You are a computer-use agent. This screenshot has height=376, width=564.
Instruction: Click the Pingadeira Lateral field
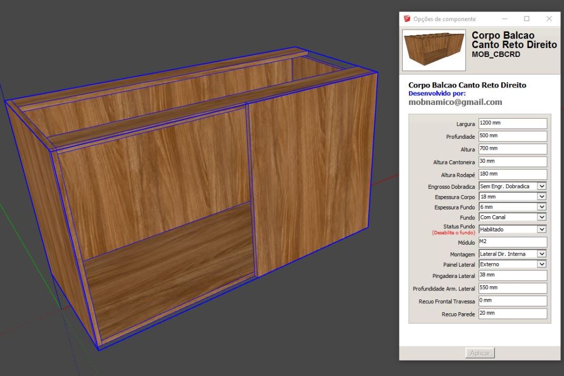[512, 276]
